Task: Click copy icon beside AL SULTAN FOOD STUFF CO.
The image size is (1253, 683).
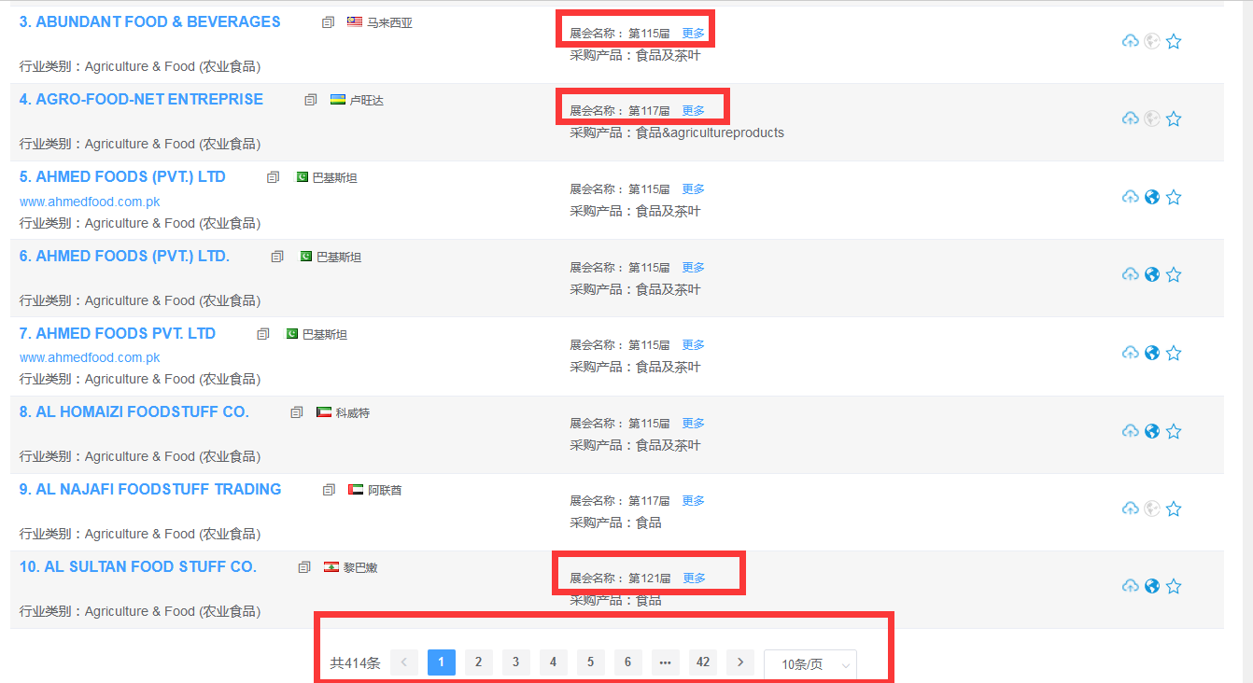Action: click(x=304, y=567)
